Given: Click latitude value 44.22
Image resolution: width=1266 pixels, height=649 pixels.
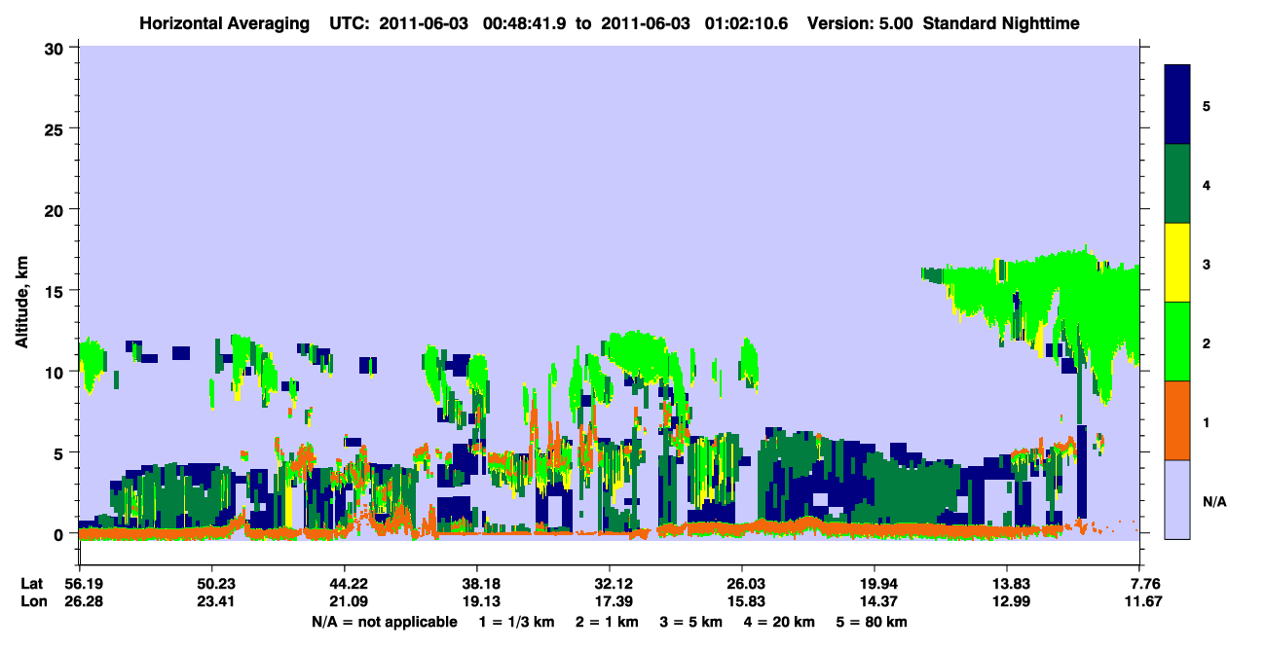Looking at the screenshot, I should pos(345,584).
